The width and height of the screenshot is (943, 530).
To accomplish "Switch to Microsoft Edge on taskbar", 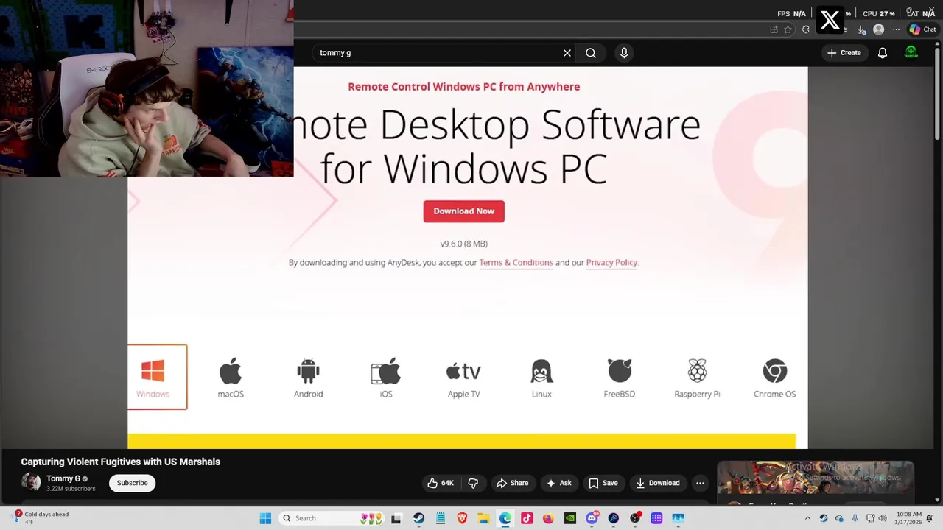I will coord(505,518).
